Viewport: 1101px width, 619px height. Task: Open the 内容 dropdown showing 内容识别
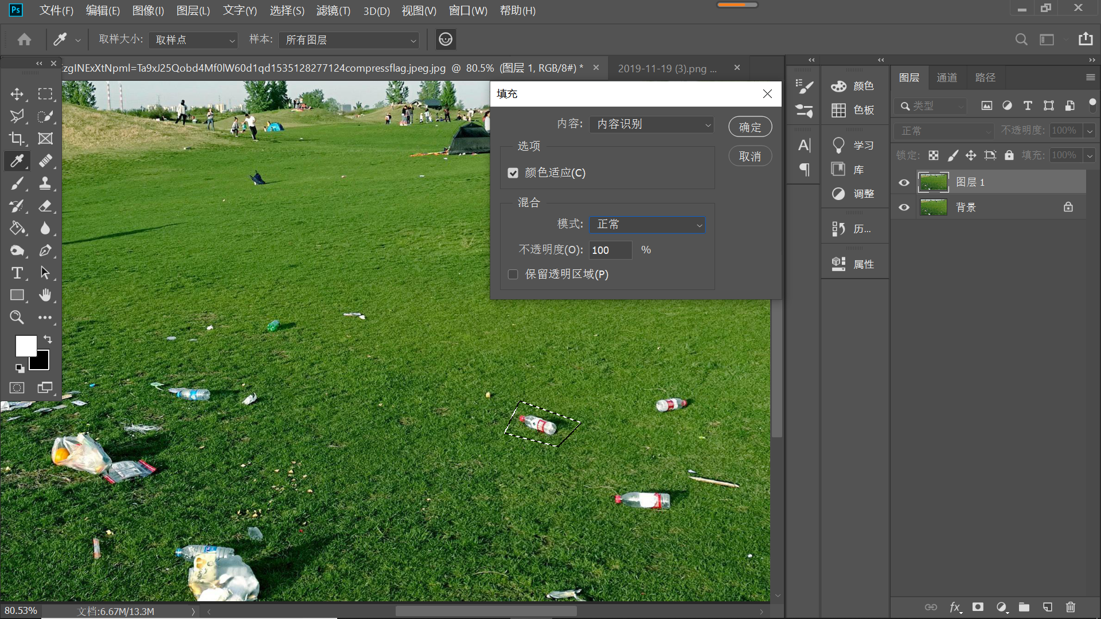coord(651,124)
